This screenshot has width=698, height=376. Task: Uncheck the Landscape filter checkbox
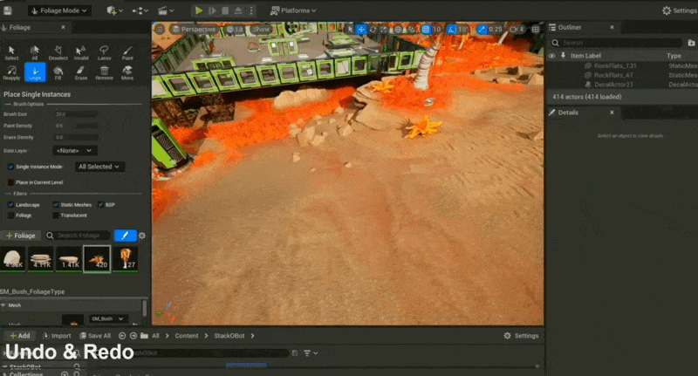(x=10, y=204)
